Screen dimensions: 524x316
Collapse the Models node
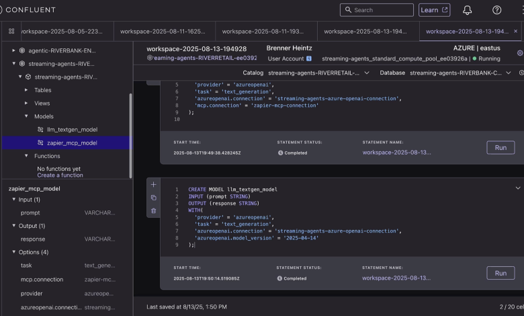click(26, 116)
